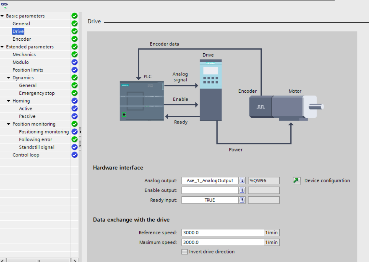
Task: Collapse the Position monitoring tree section
Action: point(9,124)
